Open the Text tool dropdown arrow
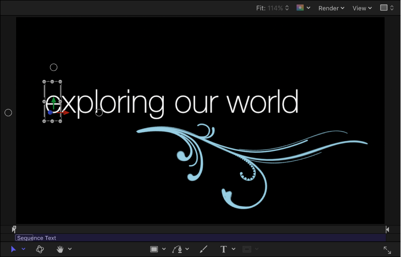This screenshot has height=257, width=401. [x=234, y=249]
